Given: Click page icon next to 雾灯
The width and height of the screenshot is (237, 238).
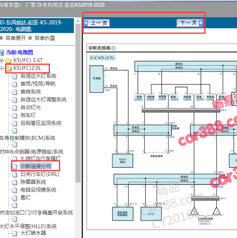Looking at the screenshot, I should point(15,198).
